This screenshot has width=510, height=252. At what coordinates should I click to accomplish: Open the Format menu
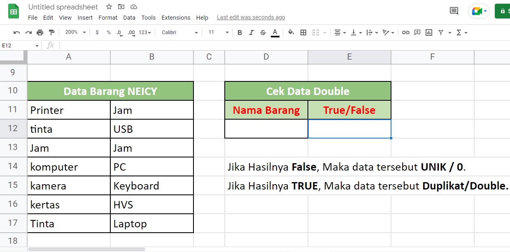(108, 18)
